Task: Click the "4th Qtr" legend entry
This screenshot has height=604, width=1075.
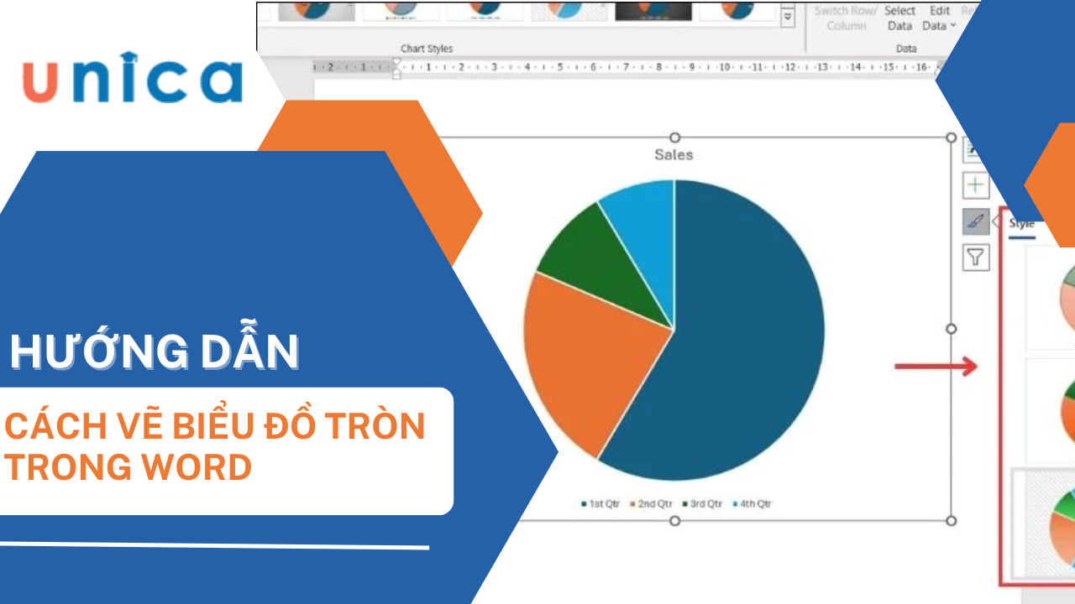Action: point(752,504)
